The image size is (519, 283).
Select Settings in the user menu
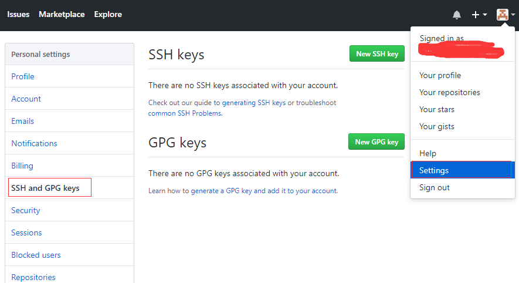click(x=434, y=170)
